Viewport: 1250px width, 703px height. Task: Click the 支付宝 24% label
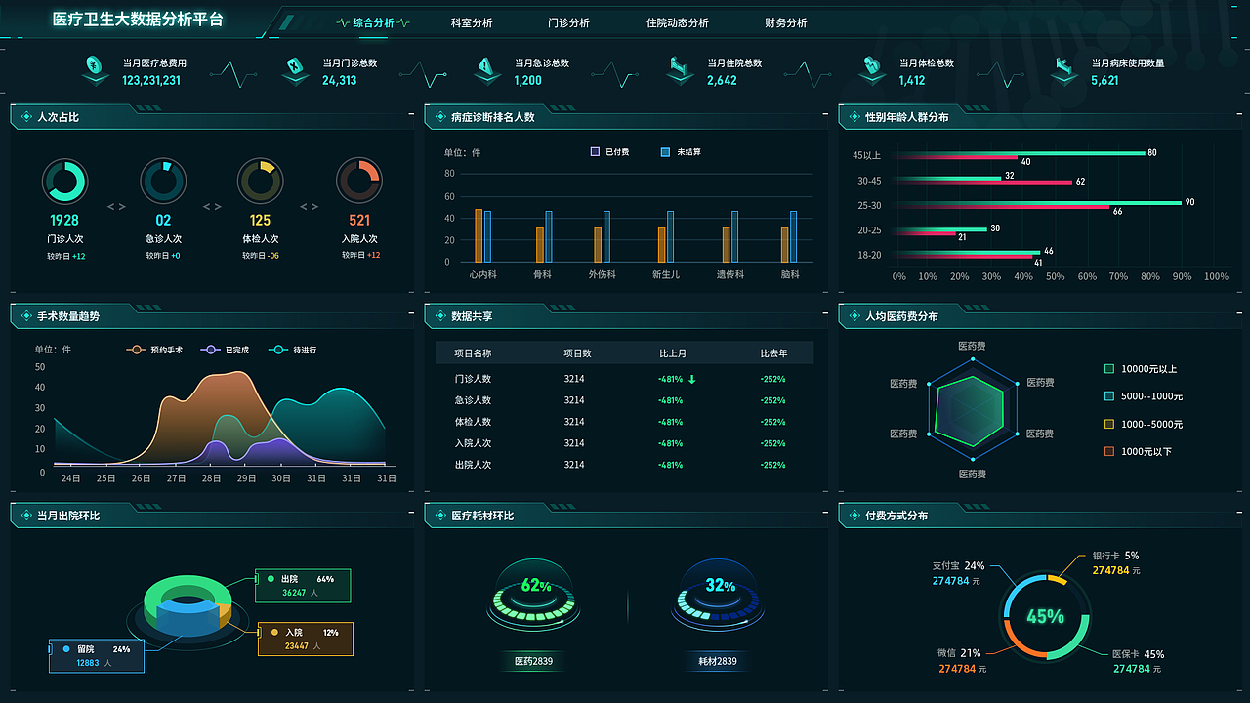tap(958, 565)
